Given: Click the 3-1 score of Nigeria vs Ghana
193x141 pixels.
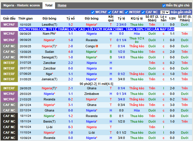Looking at the screenshot, I should point(71,105).
